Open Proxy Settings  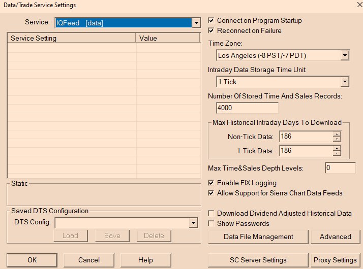(x=336, y=260)
